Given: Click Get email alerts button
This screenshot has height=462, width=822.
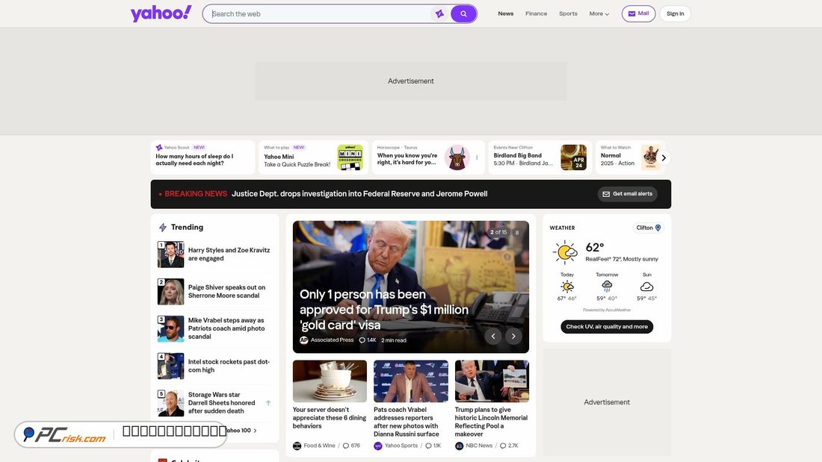Looking at the screenshot, I should click(x=627, y=194).
